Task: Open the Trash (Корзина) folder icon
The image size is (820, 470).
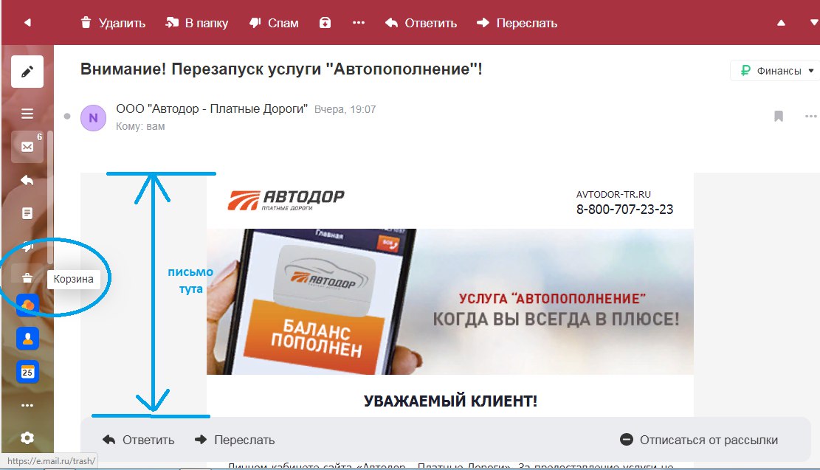Action: (x=27, y=278)
